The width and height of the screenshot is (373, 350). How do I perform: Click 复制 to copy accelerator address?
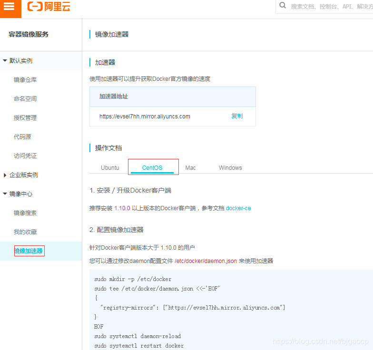(237, 116)
